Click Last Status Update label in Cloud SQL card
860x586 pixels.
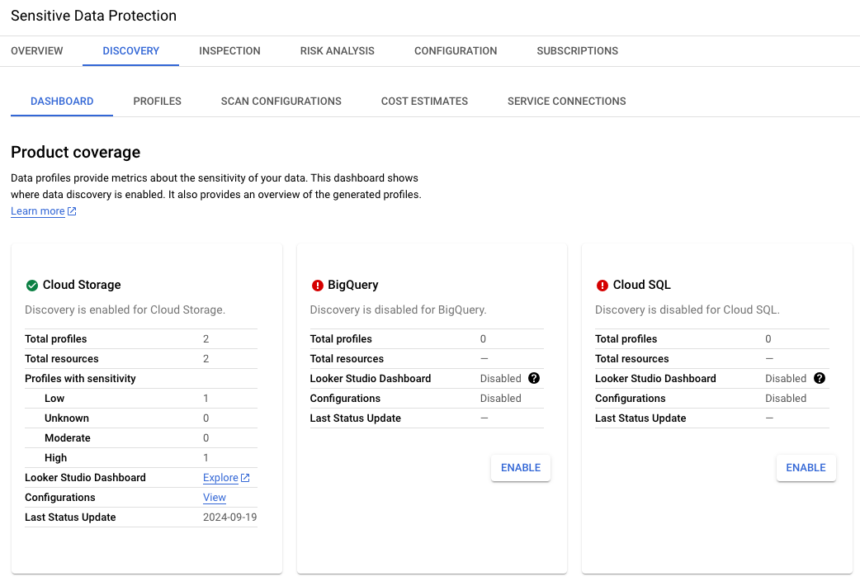point(640,418)
